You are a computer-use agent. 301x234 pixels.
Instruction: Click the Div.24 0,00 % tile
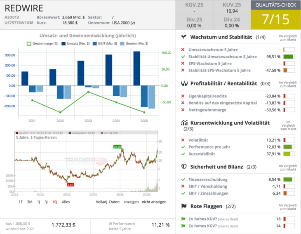232,22
